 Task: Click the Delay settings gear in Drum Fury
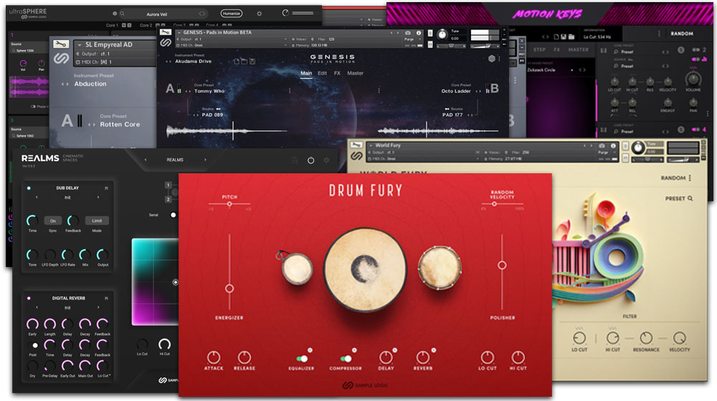394,350
